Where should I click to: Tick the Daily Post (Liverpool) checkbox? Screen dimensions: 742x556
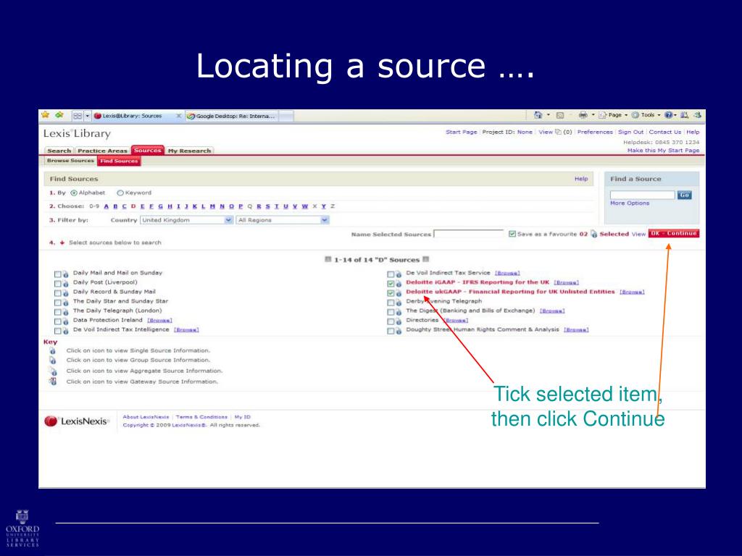coord(58,284)
